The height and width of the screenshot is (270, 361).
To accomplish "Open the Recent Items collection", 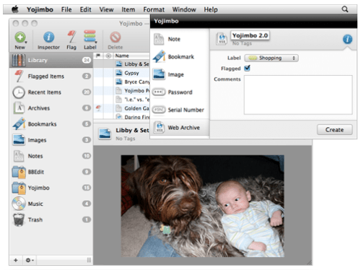I will tap(51, 92).
